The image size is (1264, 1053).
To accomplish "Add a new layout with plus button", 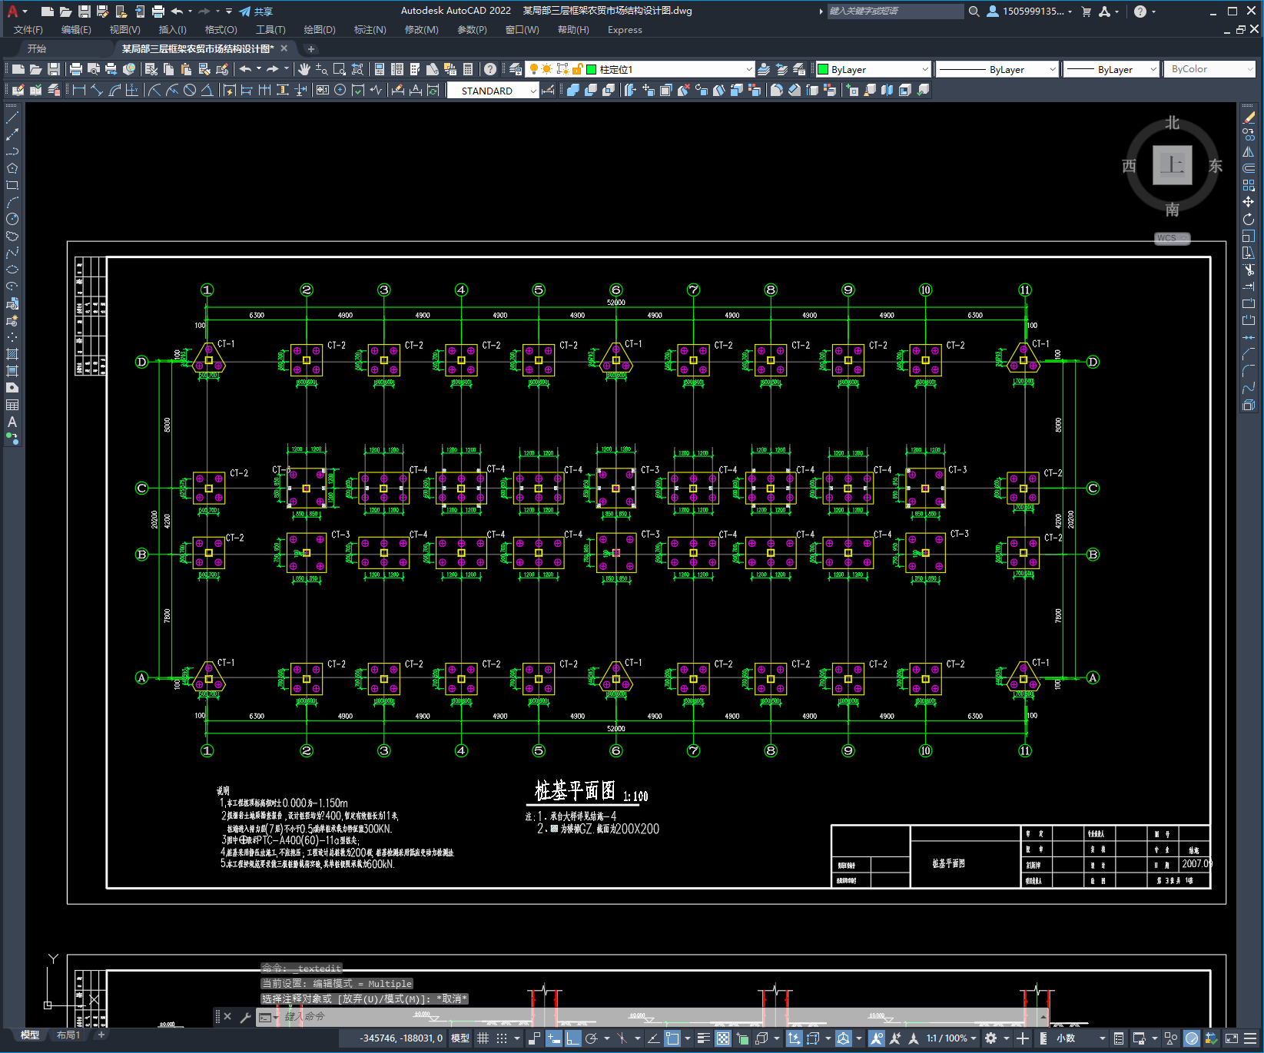I will [x=101, y=1035].
